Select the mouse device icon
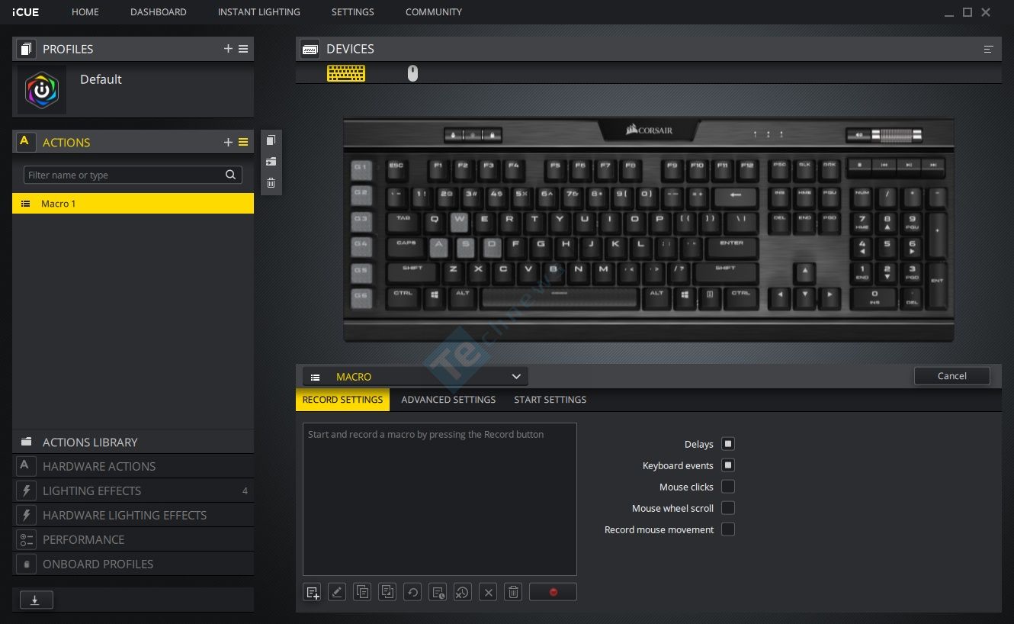This screenshot has height=624, width=1014. [412, 73]
